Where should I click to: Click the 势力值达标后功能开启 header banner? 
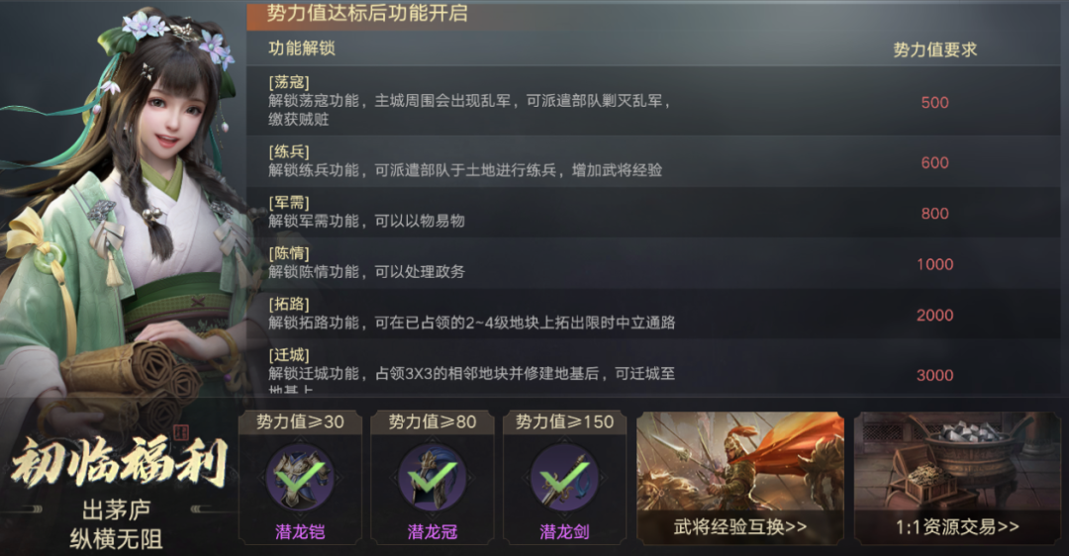(x=367, y=14)
